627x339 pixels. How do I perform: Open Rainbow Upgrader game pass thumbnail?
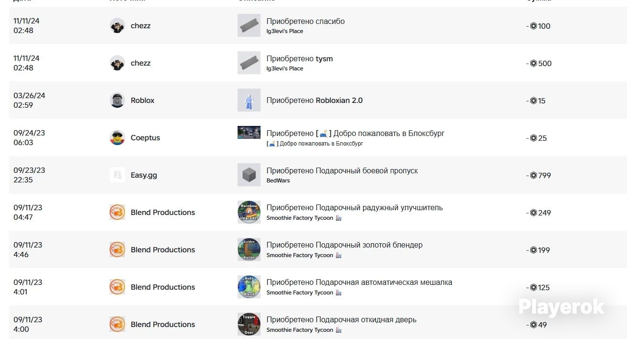(249, 213)
